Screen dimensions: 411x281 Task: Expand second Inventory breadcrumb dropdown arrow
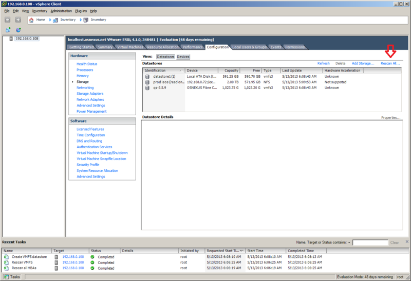tap(81, 20)
